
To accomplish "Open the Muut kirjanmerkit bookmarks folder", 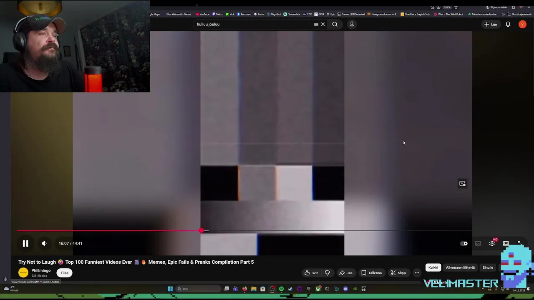I will pyautogui.click(x=519, y=14).
